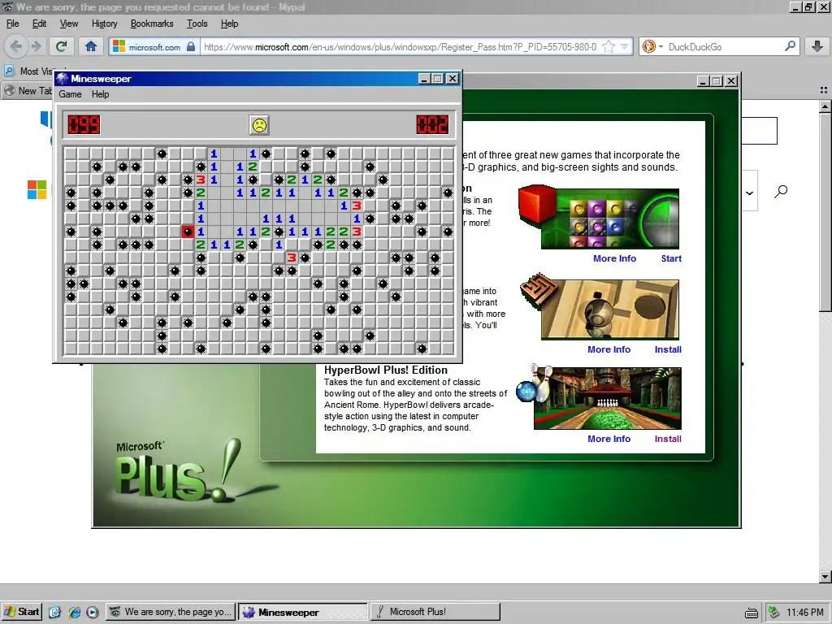Click the Start link for the first game
The height and width of the screenshot is (624, 832).
click(x=671, y=258)
